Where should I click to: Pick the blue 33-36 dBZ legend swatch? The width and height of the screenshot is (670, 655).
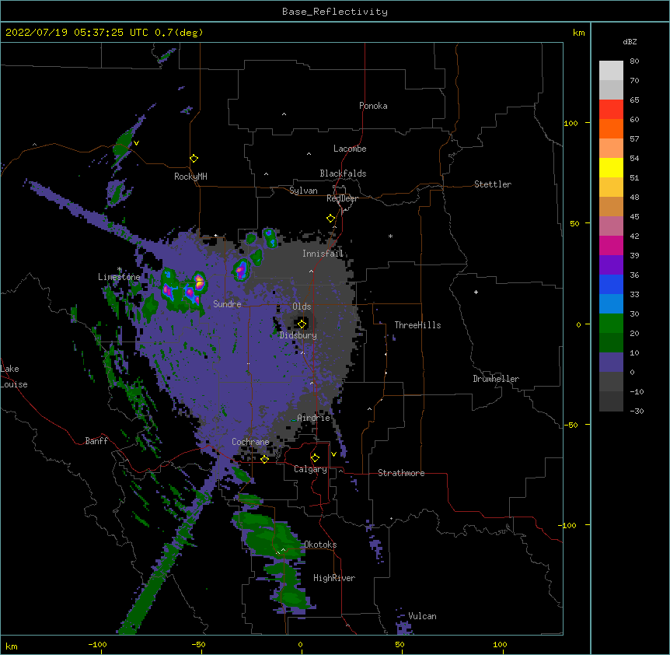point(611,284)
